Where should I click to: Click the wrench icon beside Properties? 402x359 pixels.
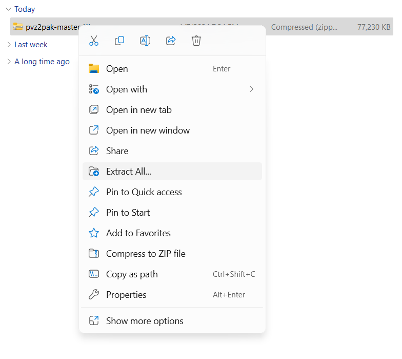click(x=94, y=295)
